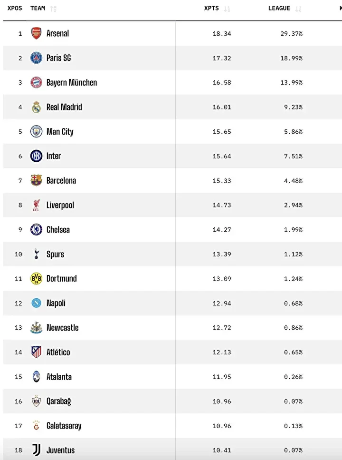Click the Inter club logo
Image resolution: width=342 pixels, height=460 pixels.
coord(37,156)
